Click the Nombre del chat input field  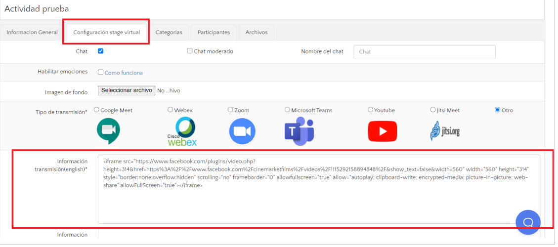425,52
